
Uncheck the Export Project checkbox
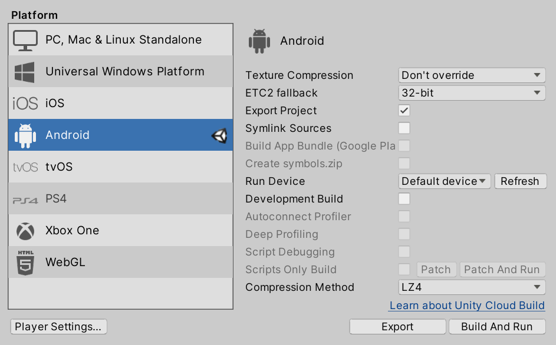coord(404,111)
